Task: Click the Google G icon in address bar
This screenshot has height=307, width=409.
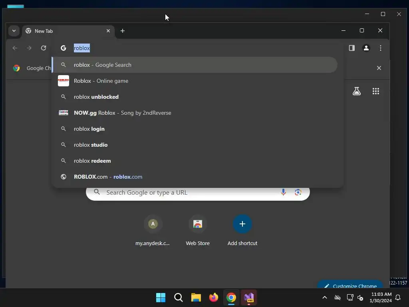Action: coord(64,48)
